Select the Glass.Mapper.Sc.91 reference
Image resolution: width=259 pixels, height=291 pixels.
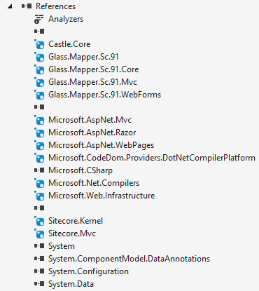(x=83, y=57)
